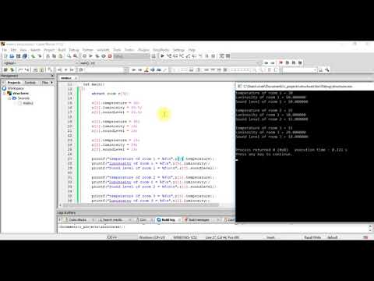Redo using the toolbar arrow icon
This screenshot has height=281, width=374.
(40, 56)
